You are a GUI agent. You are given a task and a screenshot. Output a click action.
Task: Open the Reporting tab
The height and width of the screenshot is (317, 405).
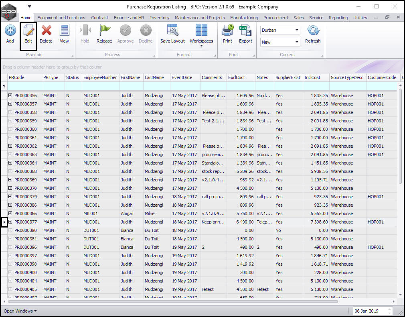[x=338, y=18]
